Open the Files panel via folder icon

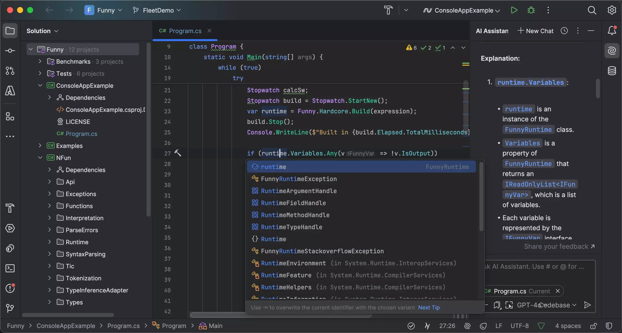pyautogui.click(x=10, y=31)
